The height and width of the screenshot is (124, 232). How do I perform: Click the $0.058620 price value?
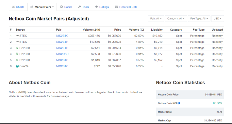(114, 36)
